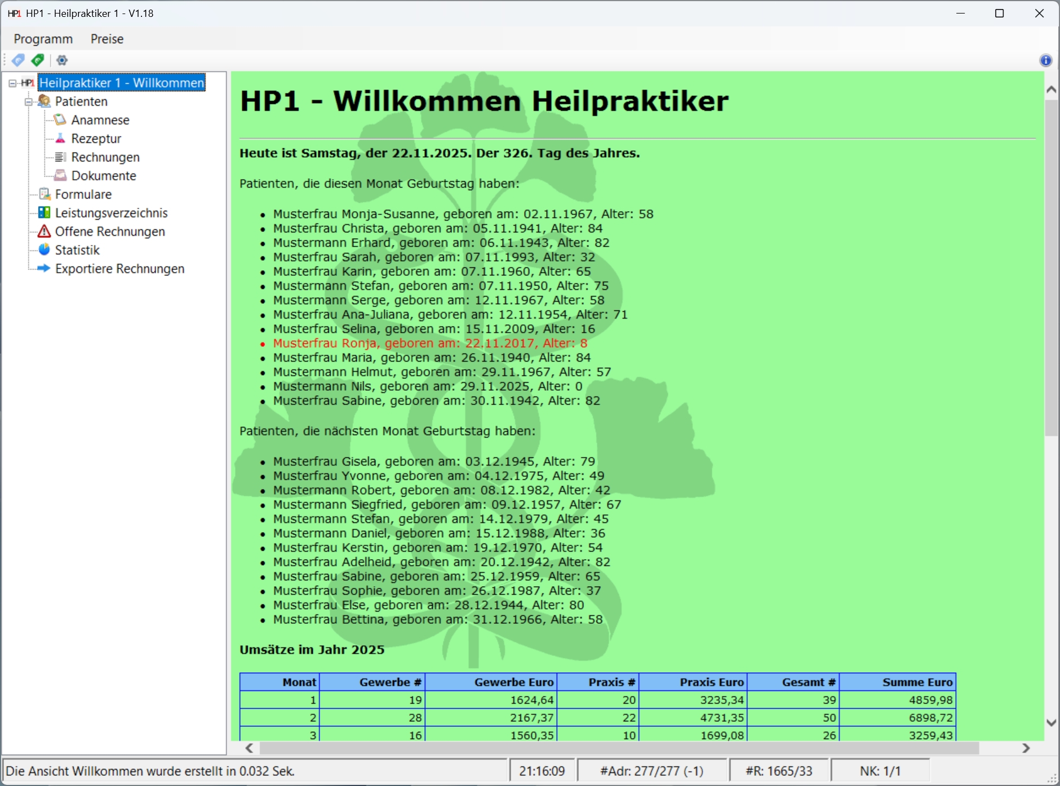1060x786 pixels.
Task: Click the 'Mustermann Stefan' entry born 07.11.1950
Action: (441, 286)
